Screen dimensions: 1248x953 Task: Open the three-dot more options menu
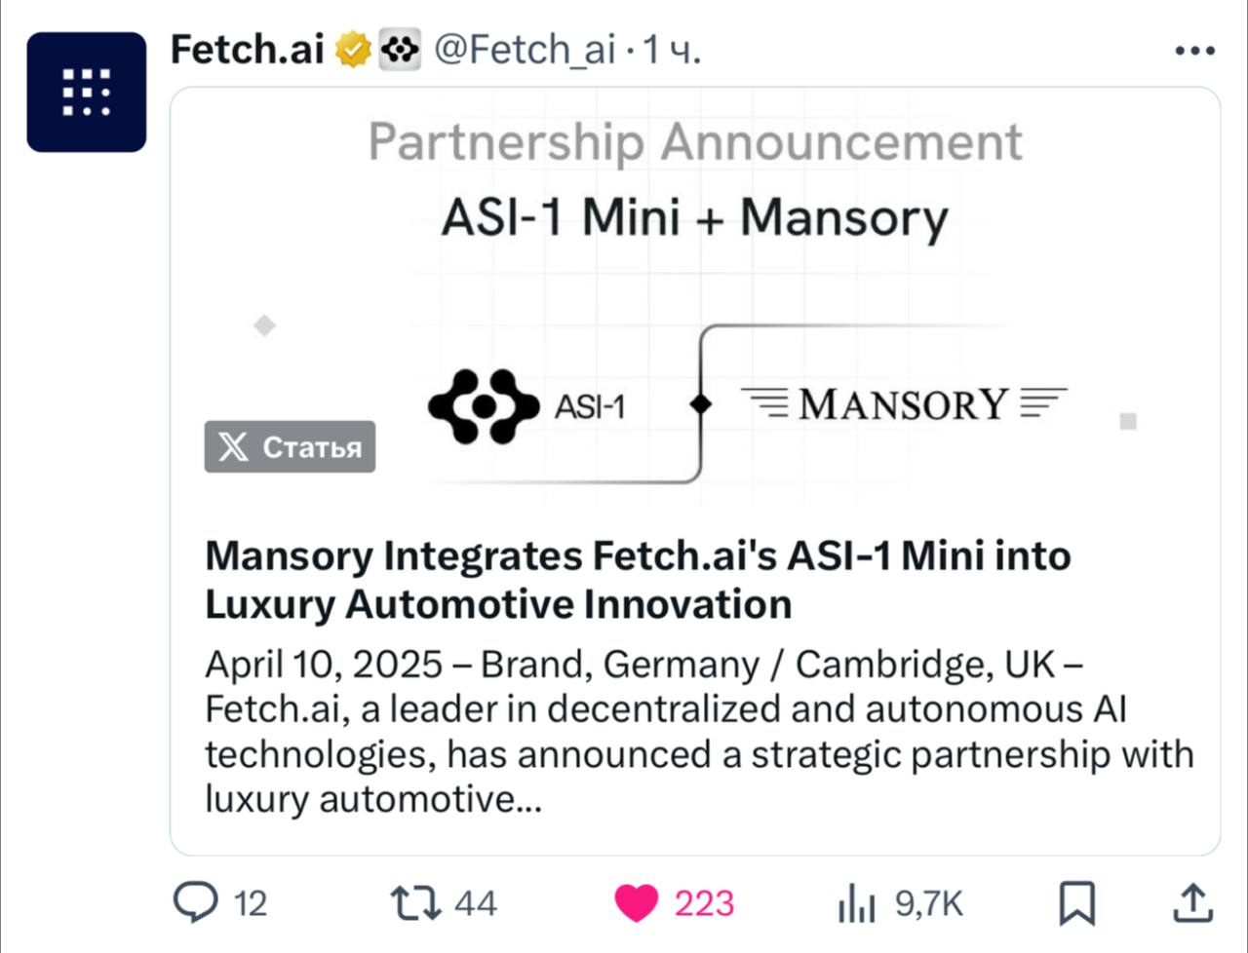(x=1194, y=51)
